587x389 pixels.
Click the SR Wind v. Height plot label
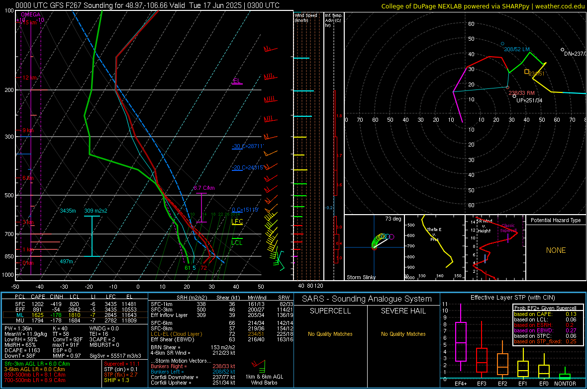(484, 226)
